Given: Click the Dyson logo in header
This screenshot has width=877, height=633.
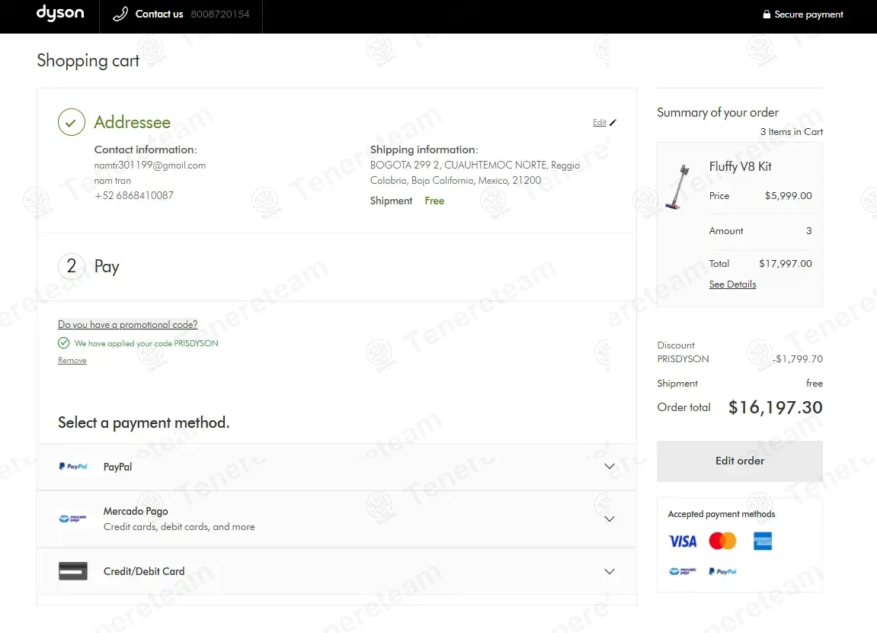Looking at the screenshot, I should pos(60,13).
